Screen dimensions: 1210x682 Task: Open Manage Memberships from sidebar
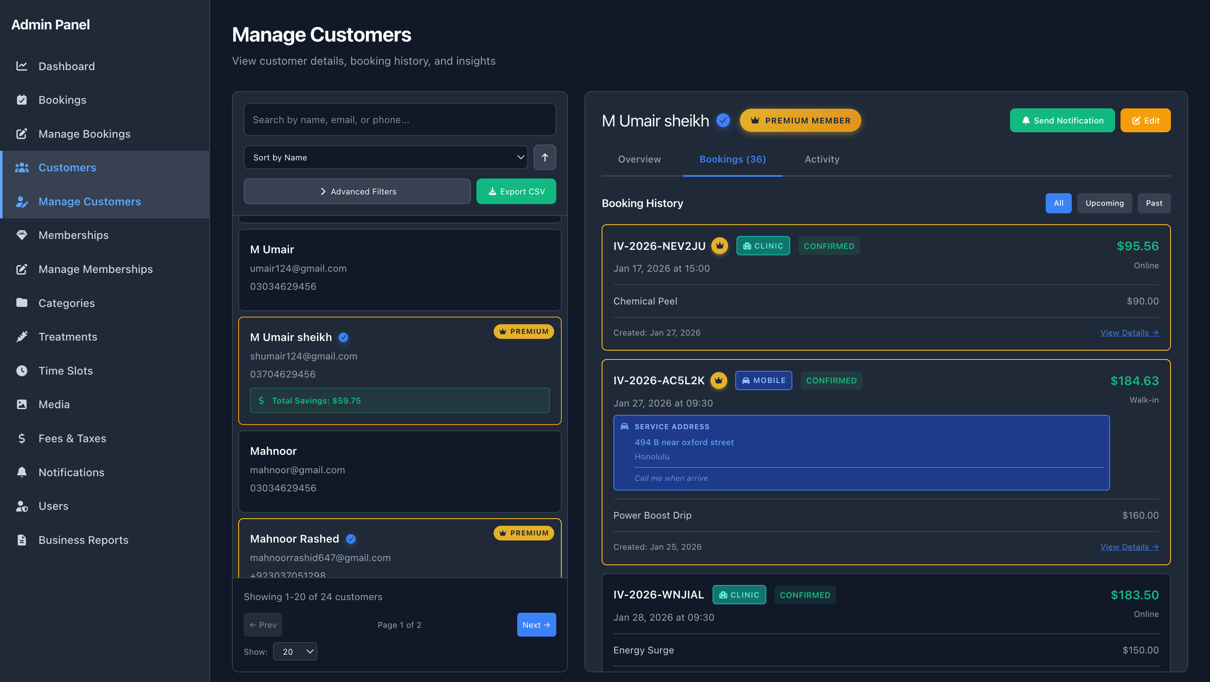click(95, 269)
